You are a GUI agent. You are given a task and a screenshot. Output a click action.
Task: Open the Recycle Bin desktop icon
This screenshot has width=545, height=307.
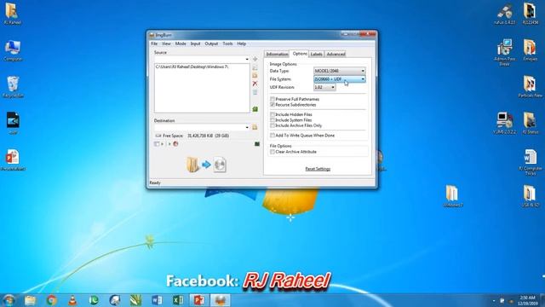point(13,87)
